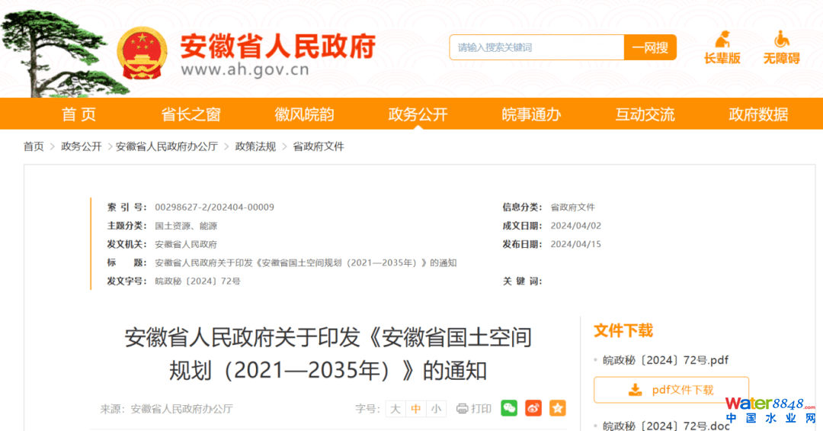
Task: Click the Weibo share icon
Action: pos(533,408)
